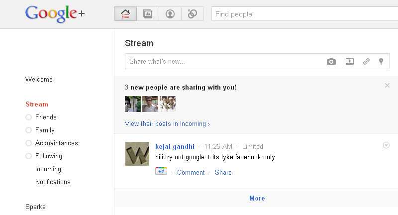
Task: Click the 'Stream' page heading text
Action: [139, 43]
